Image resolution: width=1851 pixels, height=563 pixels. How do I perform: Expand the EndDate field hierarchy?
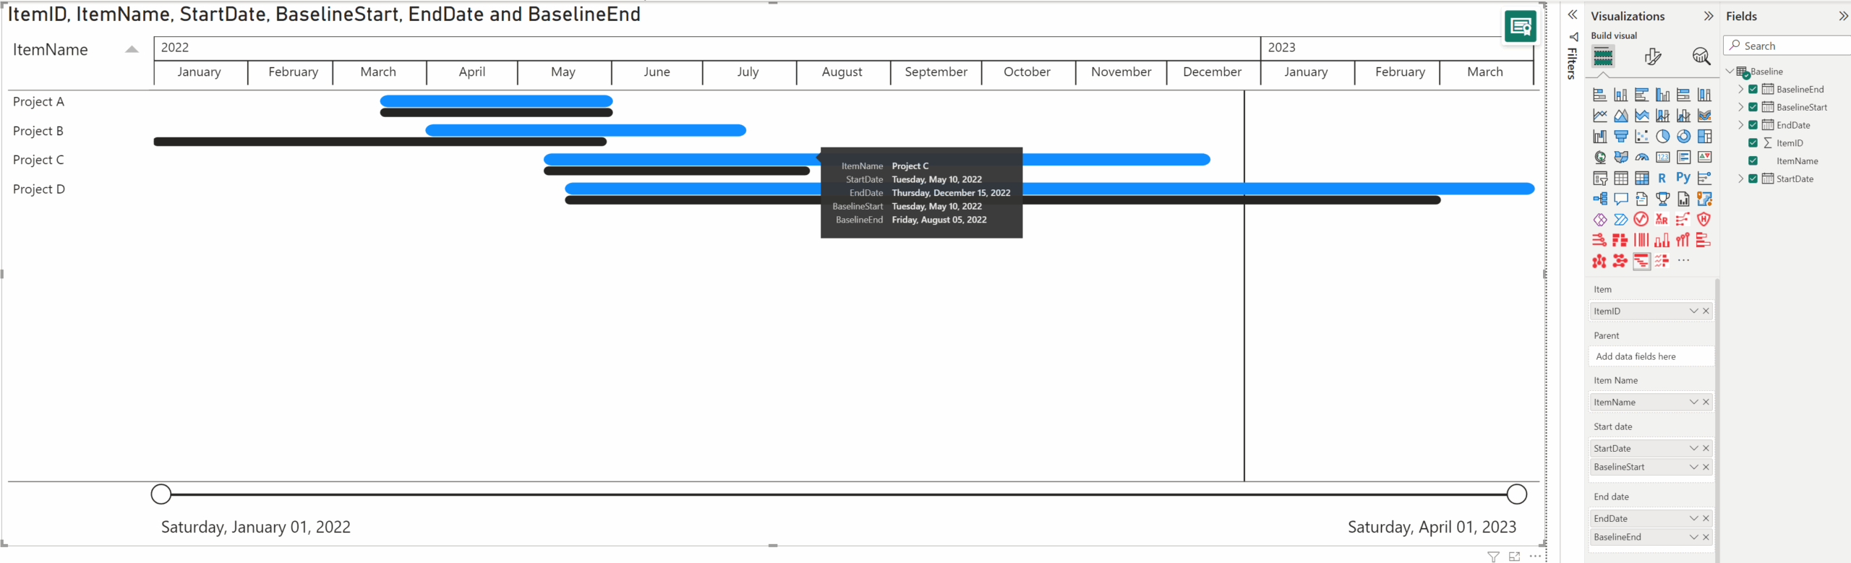click(1741, 125)
